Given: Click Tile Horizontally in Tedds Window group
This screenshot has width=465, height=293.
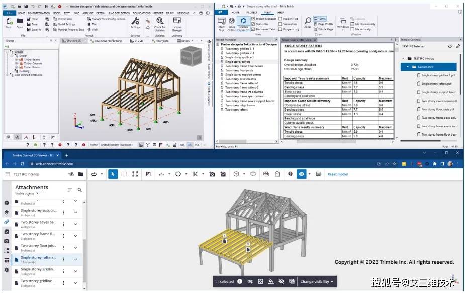Looking at the screenshot, I should pos(362,24).
